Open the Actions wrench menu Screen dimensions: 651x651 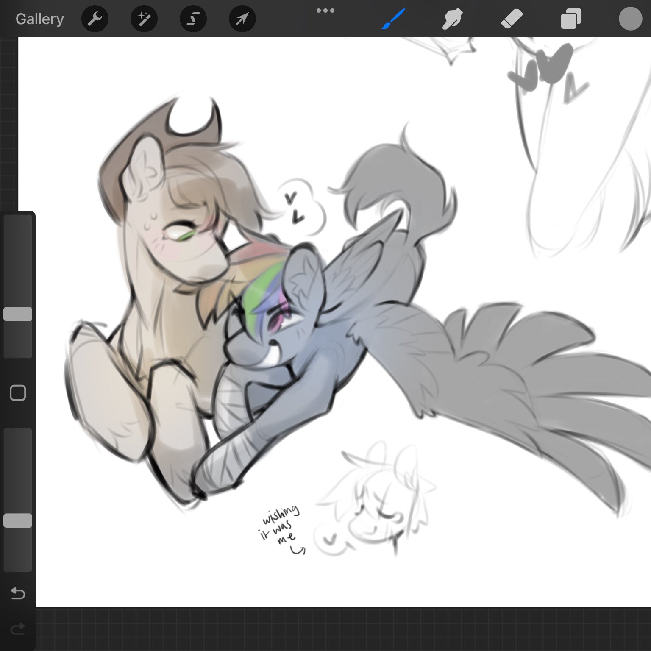pos(95,19)
